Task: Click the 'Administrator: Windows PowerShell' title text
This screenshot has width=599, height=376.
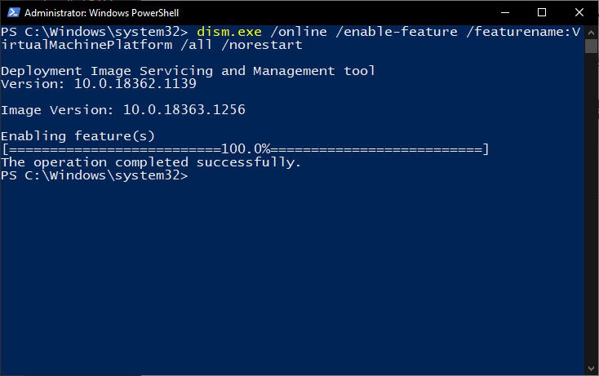Action: pos(102,13)
